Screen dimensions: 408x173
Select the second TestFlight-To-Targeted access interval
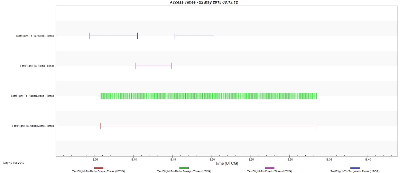(x=194, y=36)
